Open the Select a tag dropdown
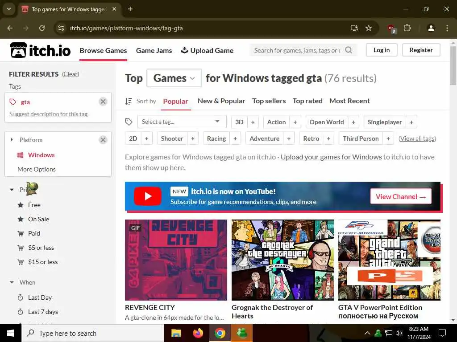457x342 pixels. 182,122
